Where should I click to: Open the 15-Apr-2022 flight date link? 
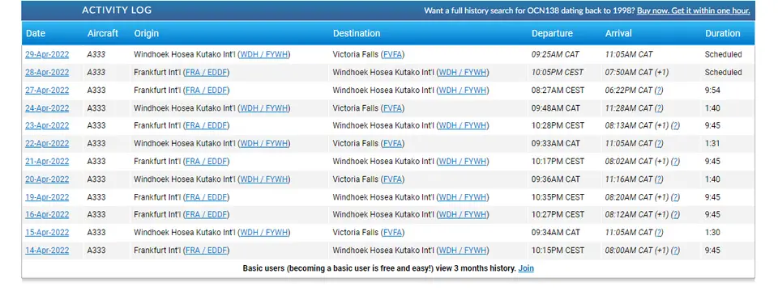click(x=47, y=233)
